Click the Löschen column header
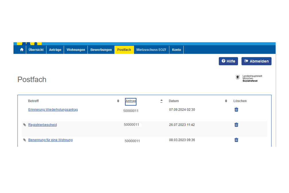Image resolution: width=289 pixels, height=193 pixels. (240, 101)
